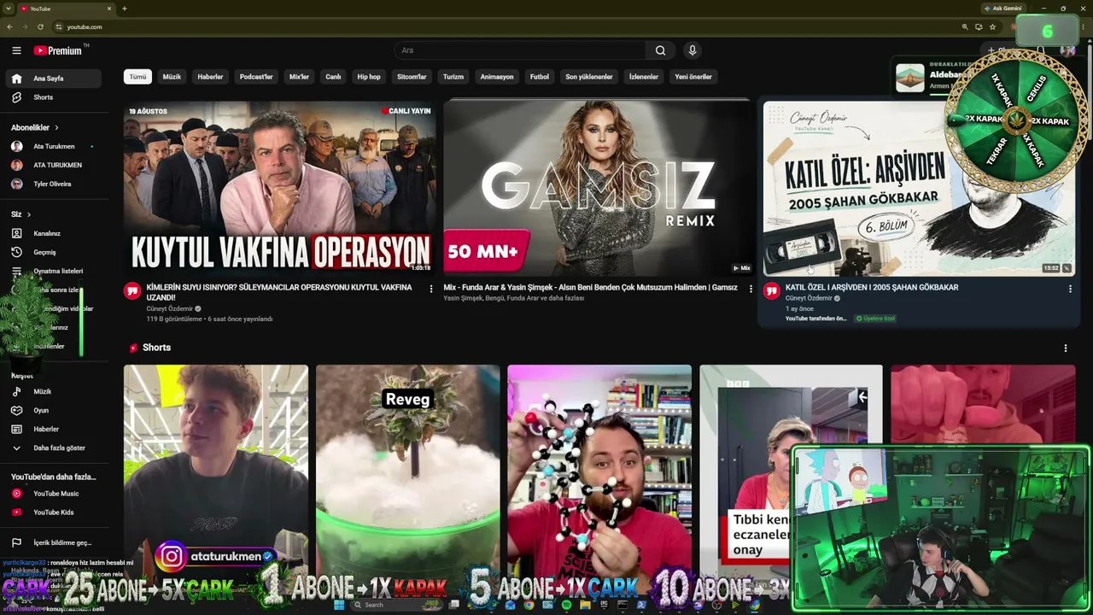Open the tab search dropdown arrow
The width and height of the screenshot is (1093, 615).
click(9, 9)
